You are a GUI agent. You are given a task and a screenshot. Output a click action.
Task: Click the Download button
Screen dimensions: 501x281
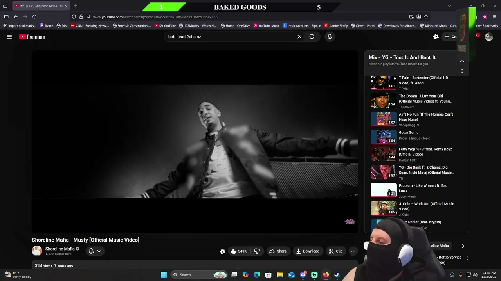(x=308, y=251)
